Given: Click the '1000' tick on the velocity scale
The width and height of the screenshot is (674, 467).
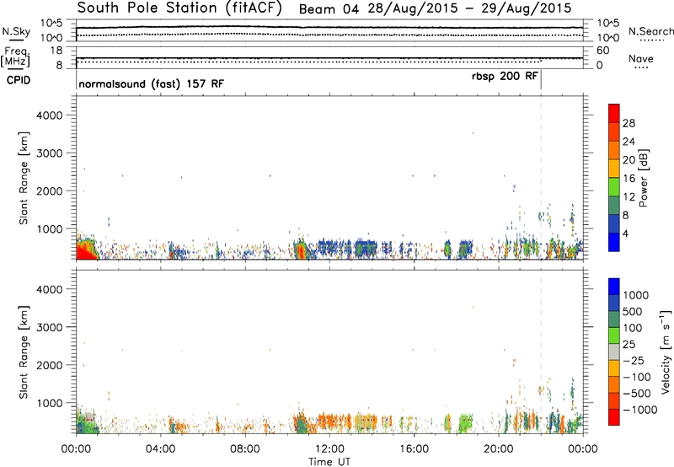Looking at the screenshot, I should click(636, 295).
